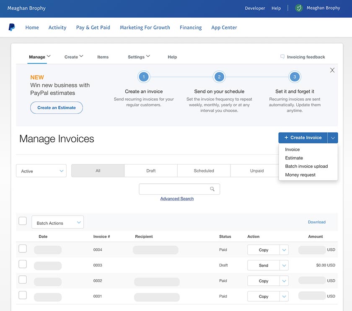Open the Developer link in header
The height and width of the screenshot is (311, 352).
255,8
